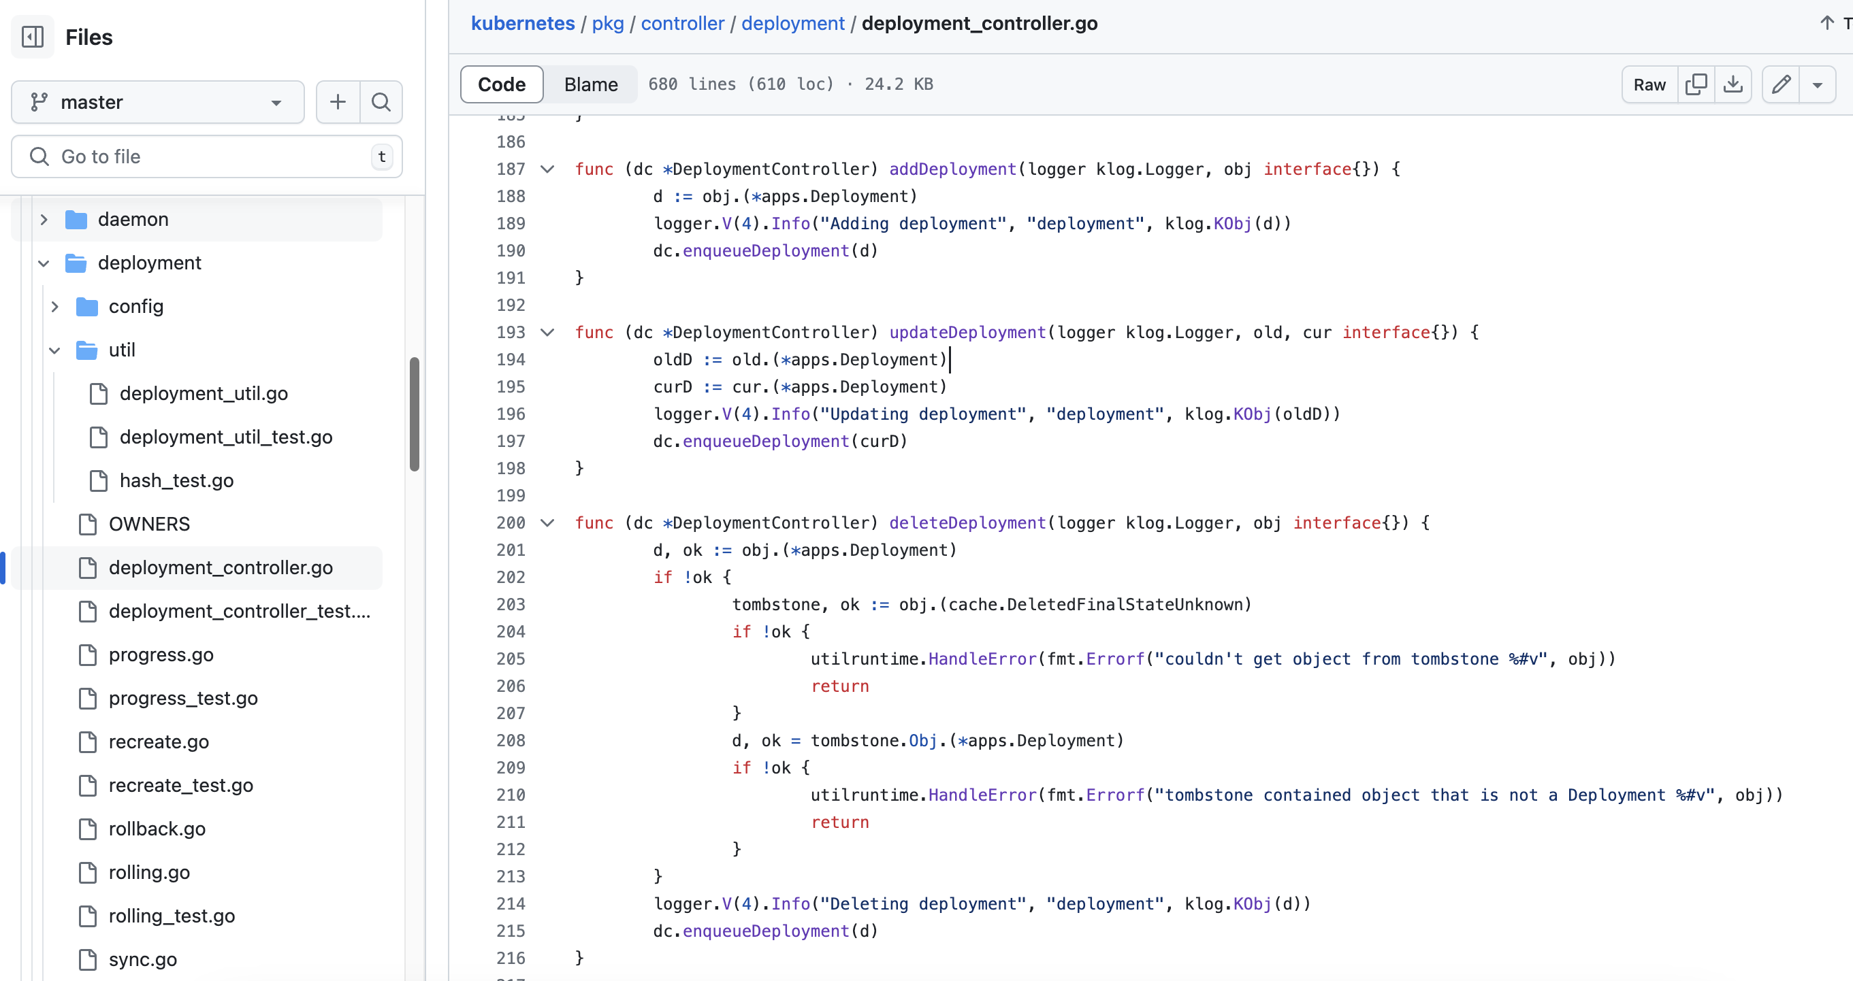
Task: Click the add file plus icon
Action: click(338, 102)
